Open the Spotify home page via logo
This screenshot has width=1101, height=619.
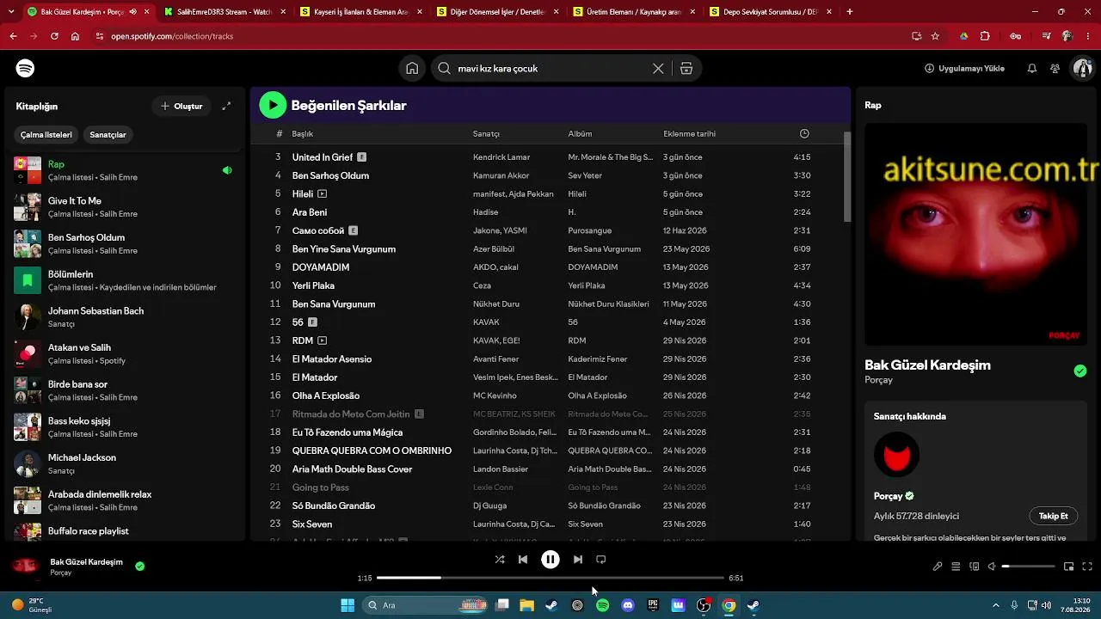[x=25, y=68]
